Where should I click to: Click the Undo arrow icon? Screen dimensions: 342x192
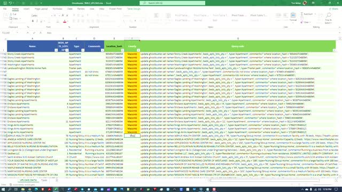pos(10,3)
